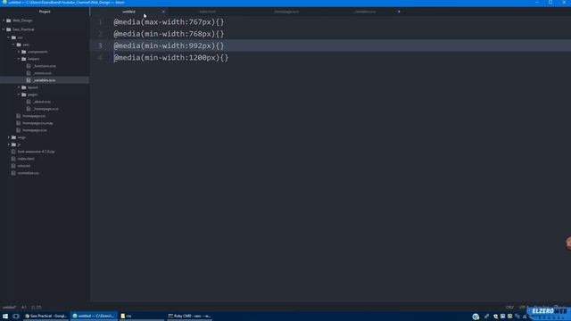Collapse the helpers folder chevron
571x321 pixels.
(x=19, y=59)
